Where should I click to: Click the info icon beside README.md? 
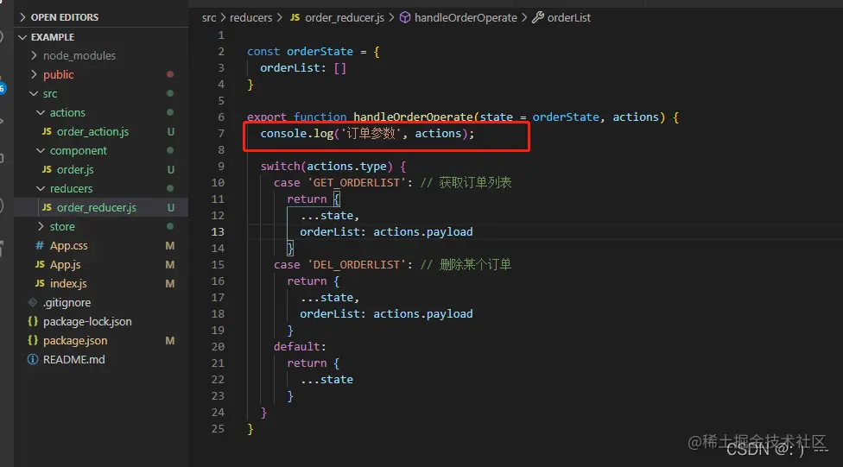(x=33, y=359)
